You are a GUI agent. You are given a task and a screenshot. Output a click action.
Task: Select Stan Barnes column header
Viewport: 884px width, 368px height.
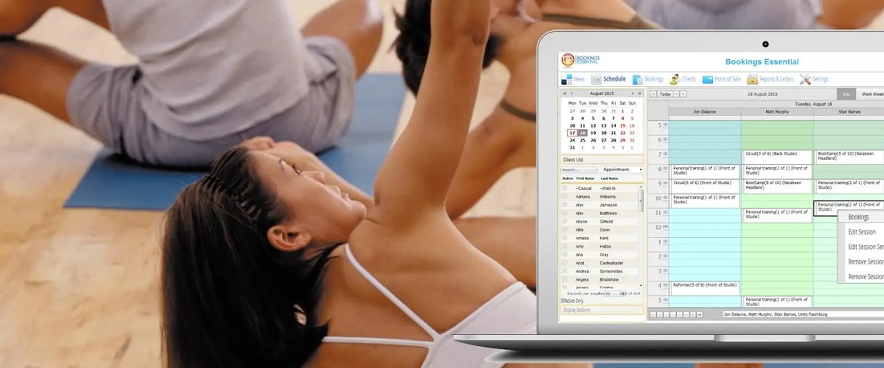pos(849,112)
